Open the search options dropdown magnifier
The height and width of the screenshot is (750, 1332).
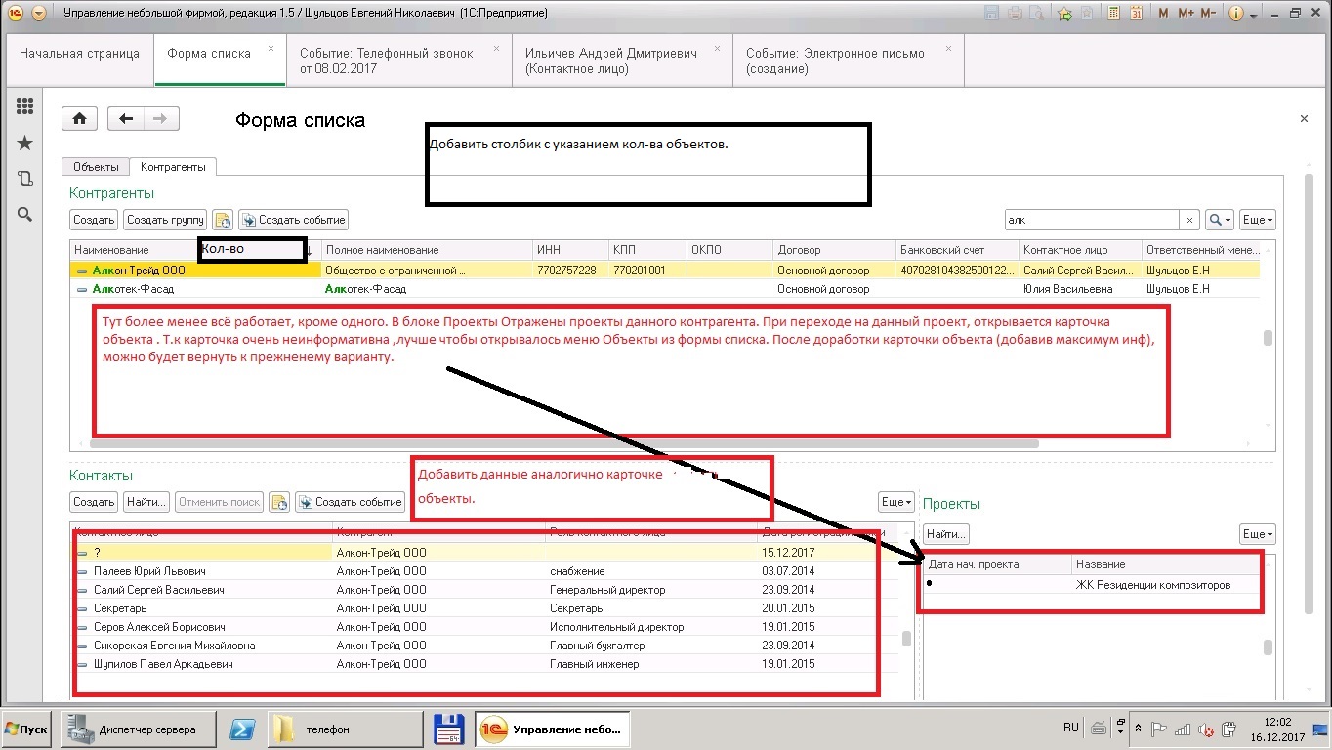point(1220,220)
